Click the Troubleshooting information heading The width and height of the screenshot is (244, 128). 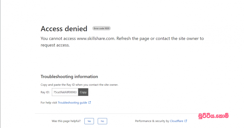[69, 77]
